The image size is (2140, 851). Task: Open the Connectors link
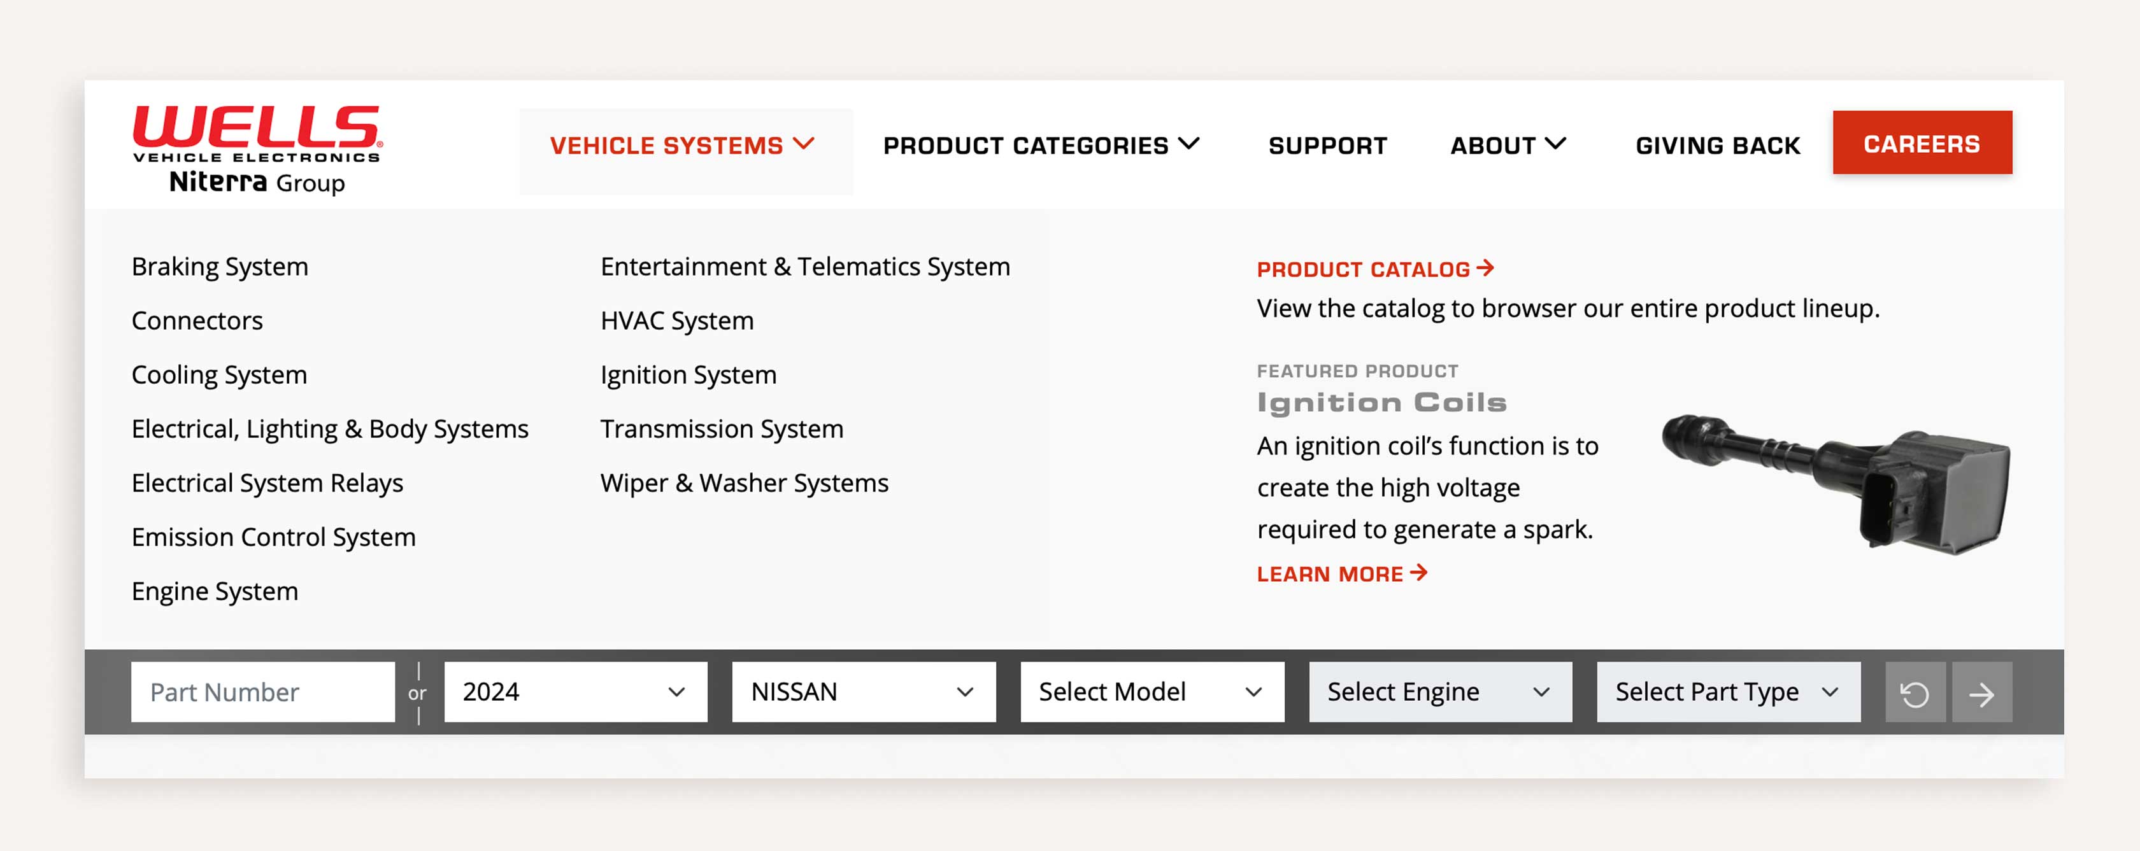(x=197, y=320)
